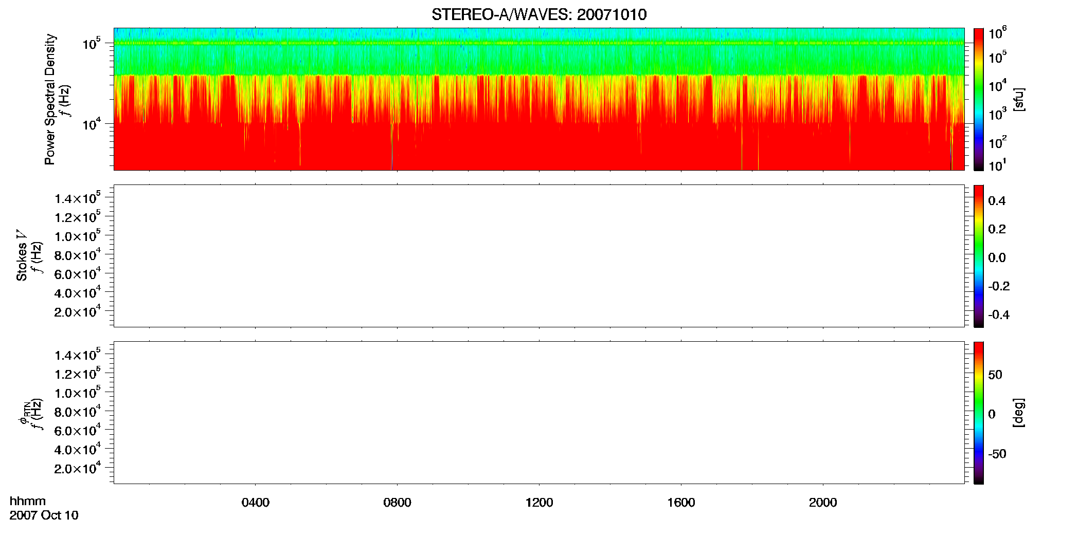The image size is (1078, 555).
Task: Click the -0.4 label on Stokes colorbar
Action: coord(998,315)
